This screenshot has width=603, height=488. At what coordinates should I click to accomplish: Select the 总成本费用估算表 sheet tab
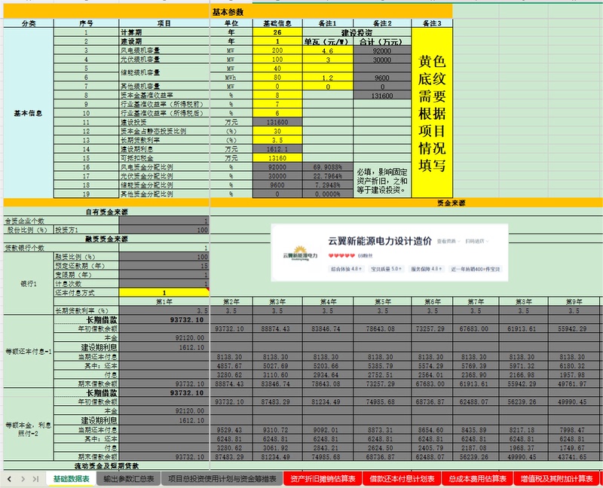pyautogui.click(x=477, y=479)
